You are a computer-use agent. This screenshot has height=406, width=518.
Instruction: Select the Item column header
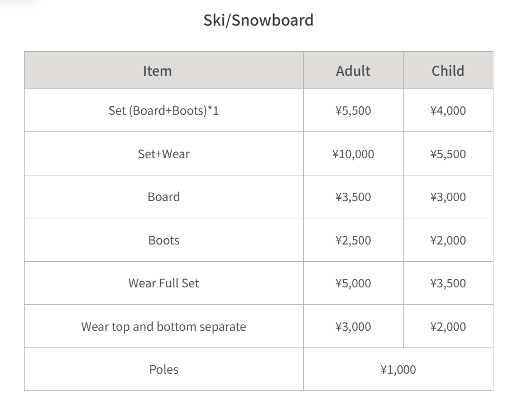point(157,71)
